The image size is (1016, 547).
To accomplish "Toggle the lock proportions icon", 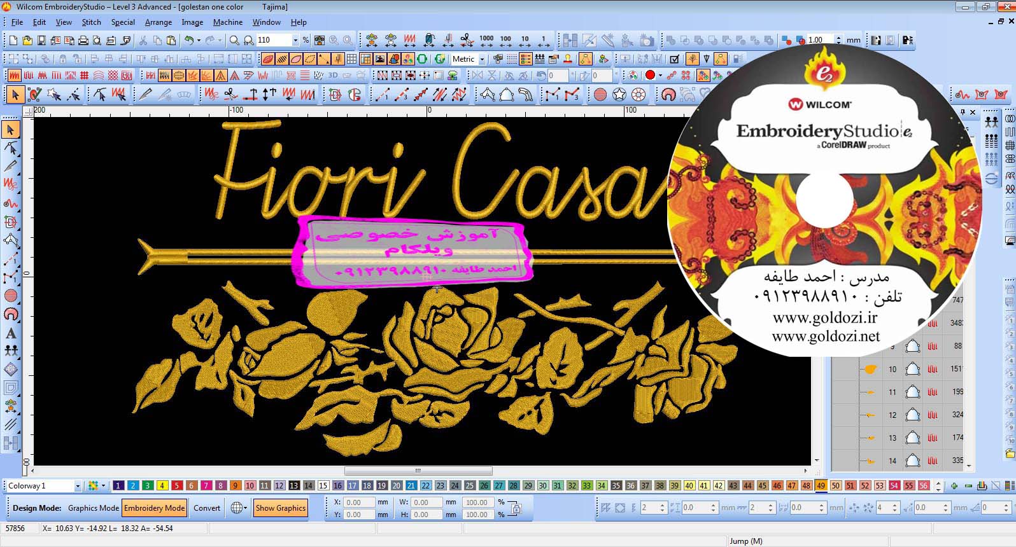I will coord(516,508).
